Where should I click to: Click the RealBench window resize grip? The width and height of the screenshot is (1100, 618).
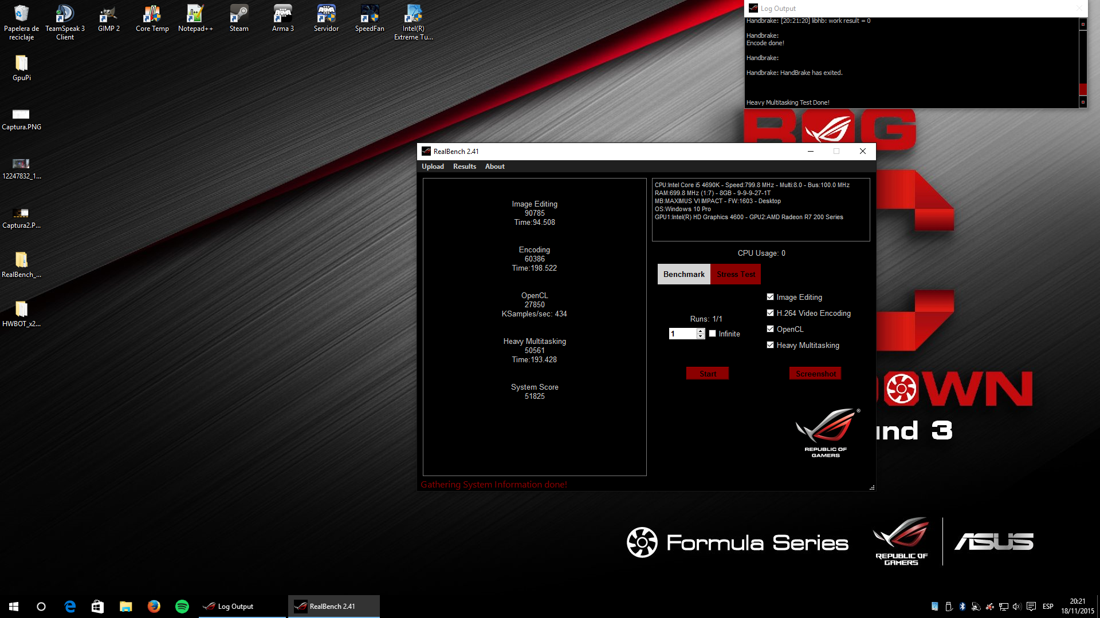point(872,488)
